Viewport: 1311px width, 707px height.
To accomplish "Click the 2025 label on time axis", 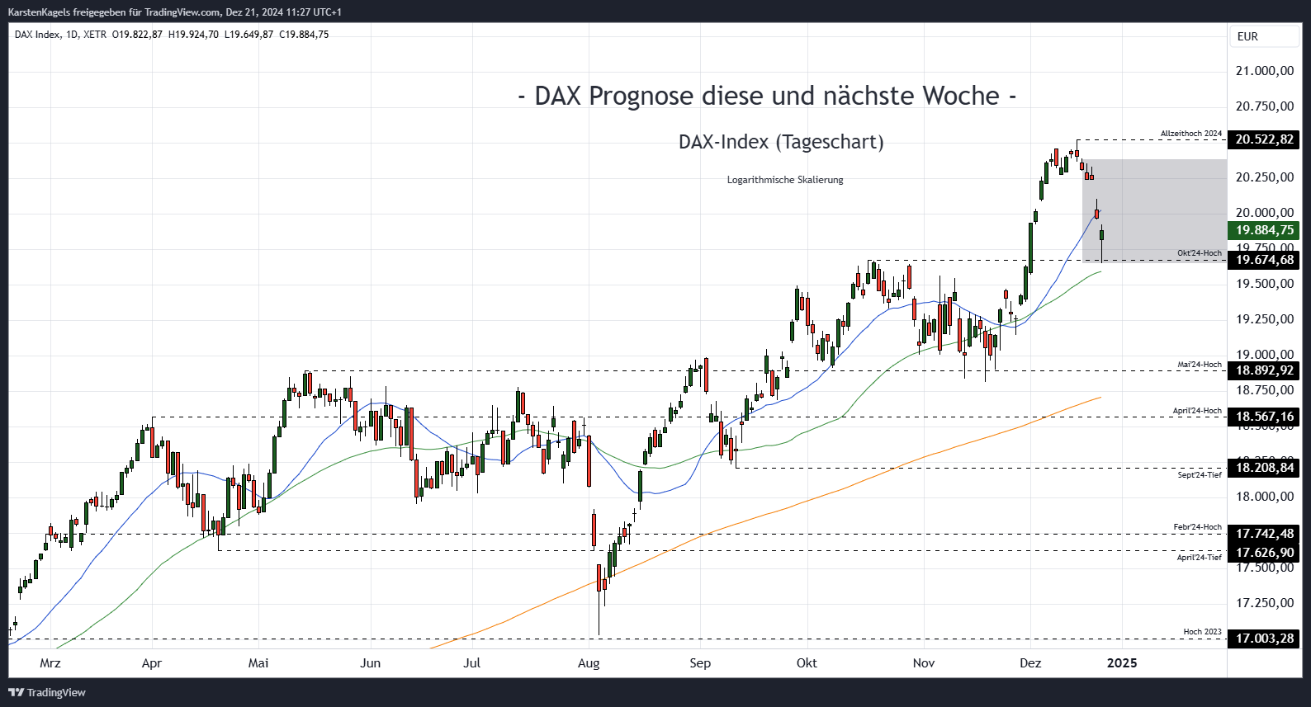I will pos(1122,663).
